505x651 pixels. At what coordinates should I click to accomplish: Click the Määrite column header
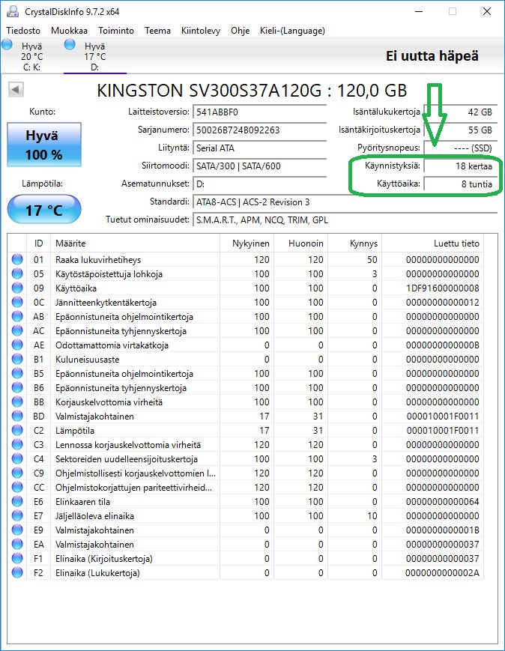pyautogui.click(x=135, y=243)
